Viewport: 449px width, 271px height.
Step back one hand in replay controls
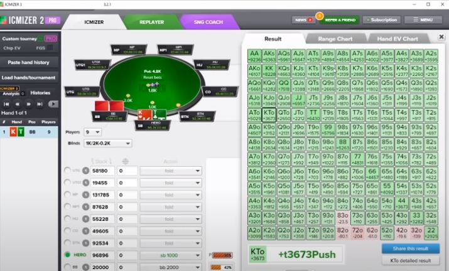pos(18,104)
